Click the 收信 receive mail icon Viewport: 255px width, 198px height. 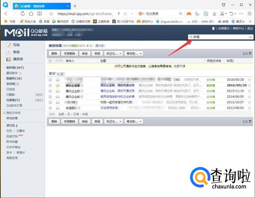(9, 52)
